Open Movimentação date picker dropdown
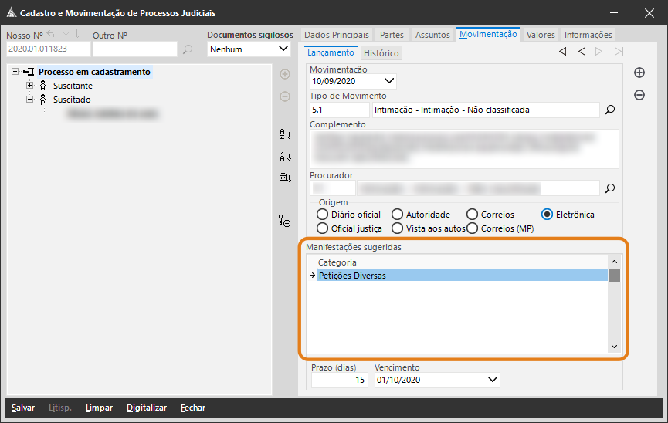This screenshot has width=668, height=423. pos(389,80)
